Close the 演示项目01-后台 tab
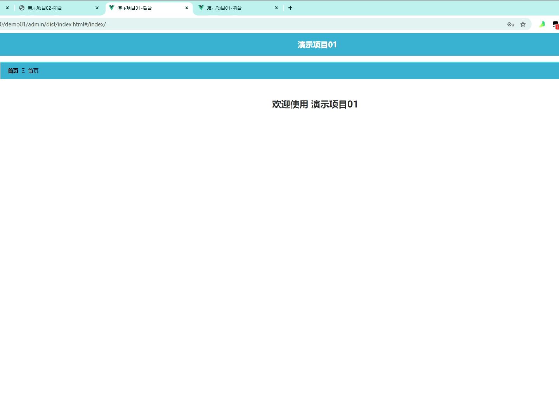Image resolution: width=559 pixels, height=419 pixels. (x=187, y=8)
